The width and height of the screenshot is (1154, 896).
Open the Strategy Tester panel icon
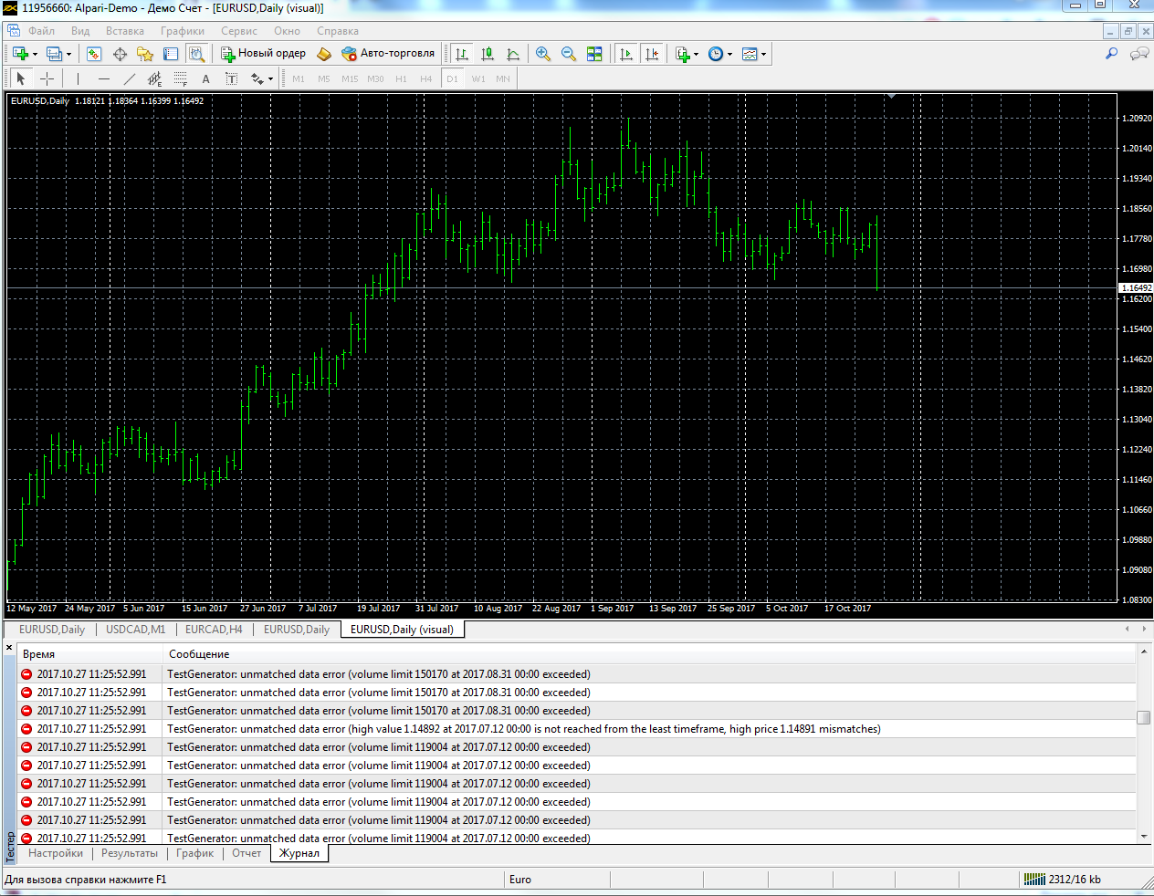[x=196, y=54]
